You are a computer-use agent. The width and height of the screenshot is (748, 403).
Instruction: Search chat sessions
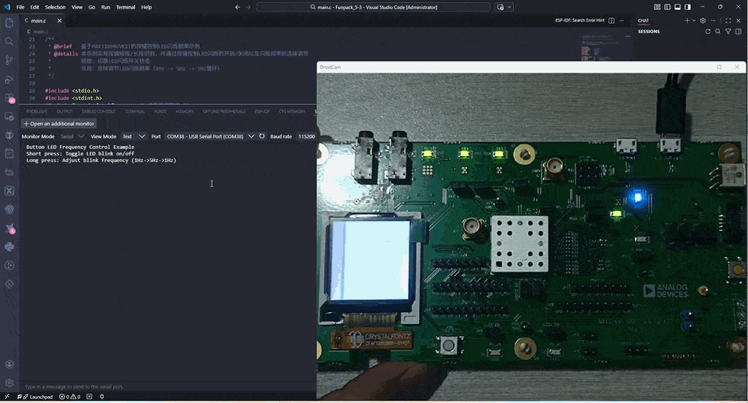point(718,32)
